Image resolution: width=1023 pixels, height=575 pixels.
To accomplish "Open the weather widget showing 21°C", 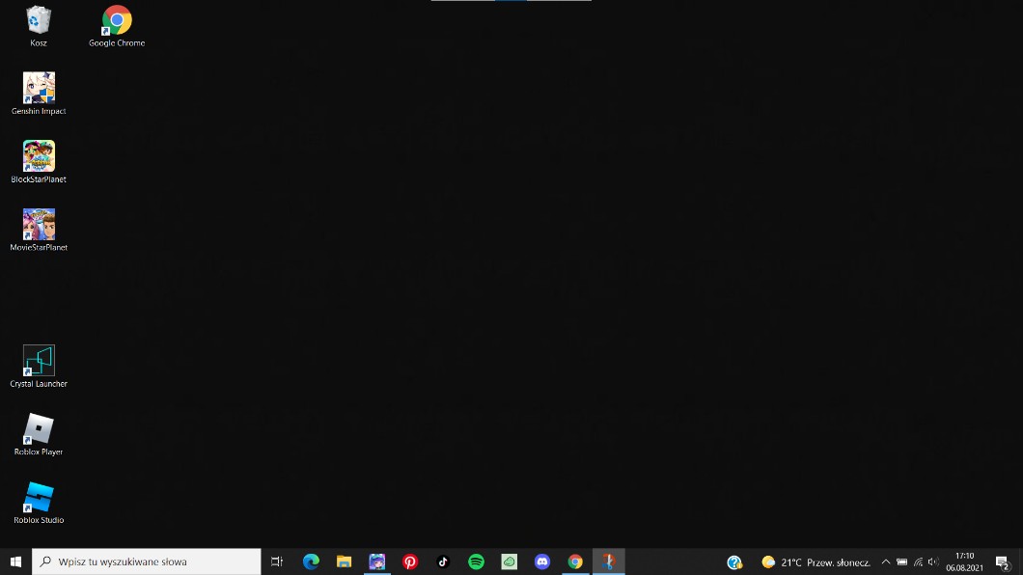I will [x=816, y=561].
